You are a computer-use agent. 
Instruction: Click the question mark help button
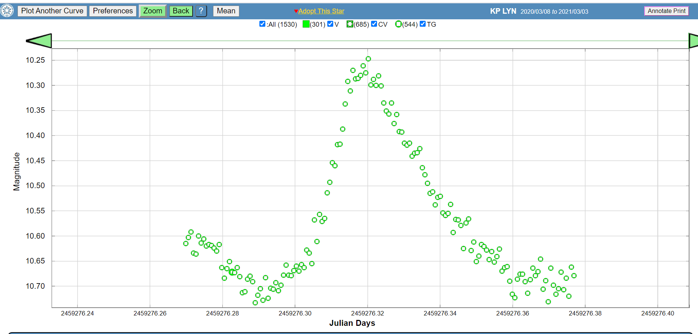click(x=201, y=11)
